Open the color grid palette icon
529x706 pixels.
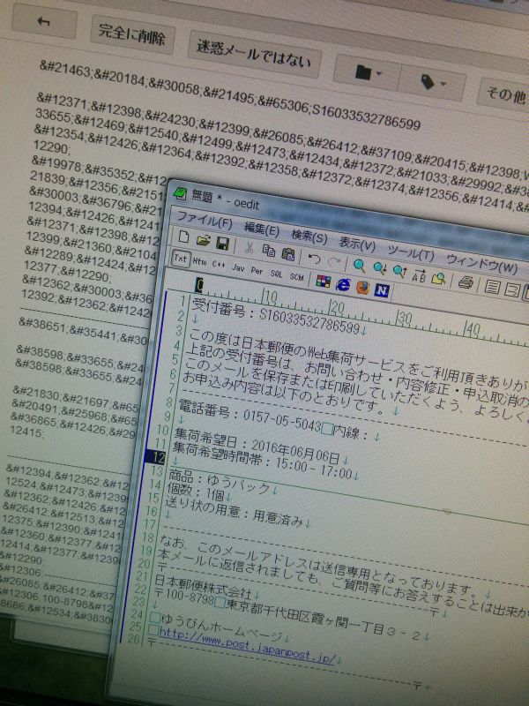[x=323, y=281]
